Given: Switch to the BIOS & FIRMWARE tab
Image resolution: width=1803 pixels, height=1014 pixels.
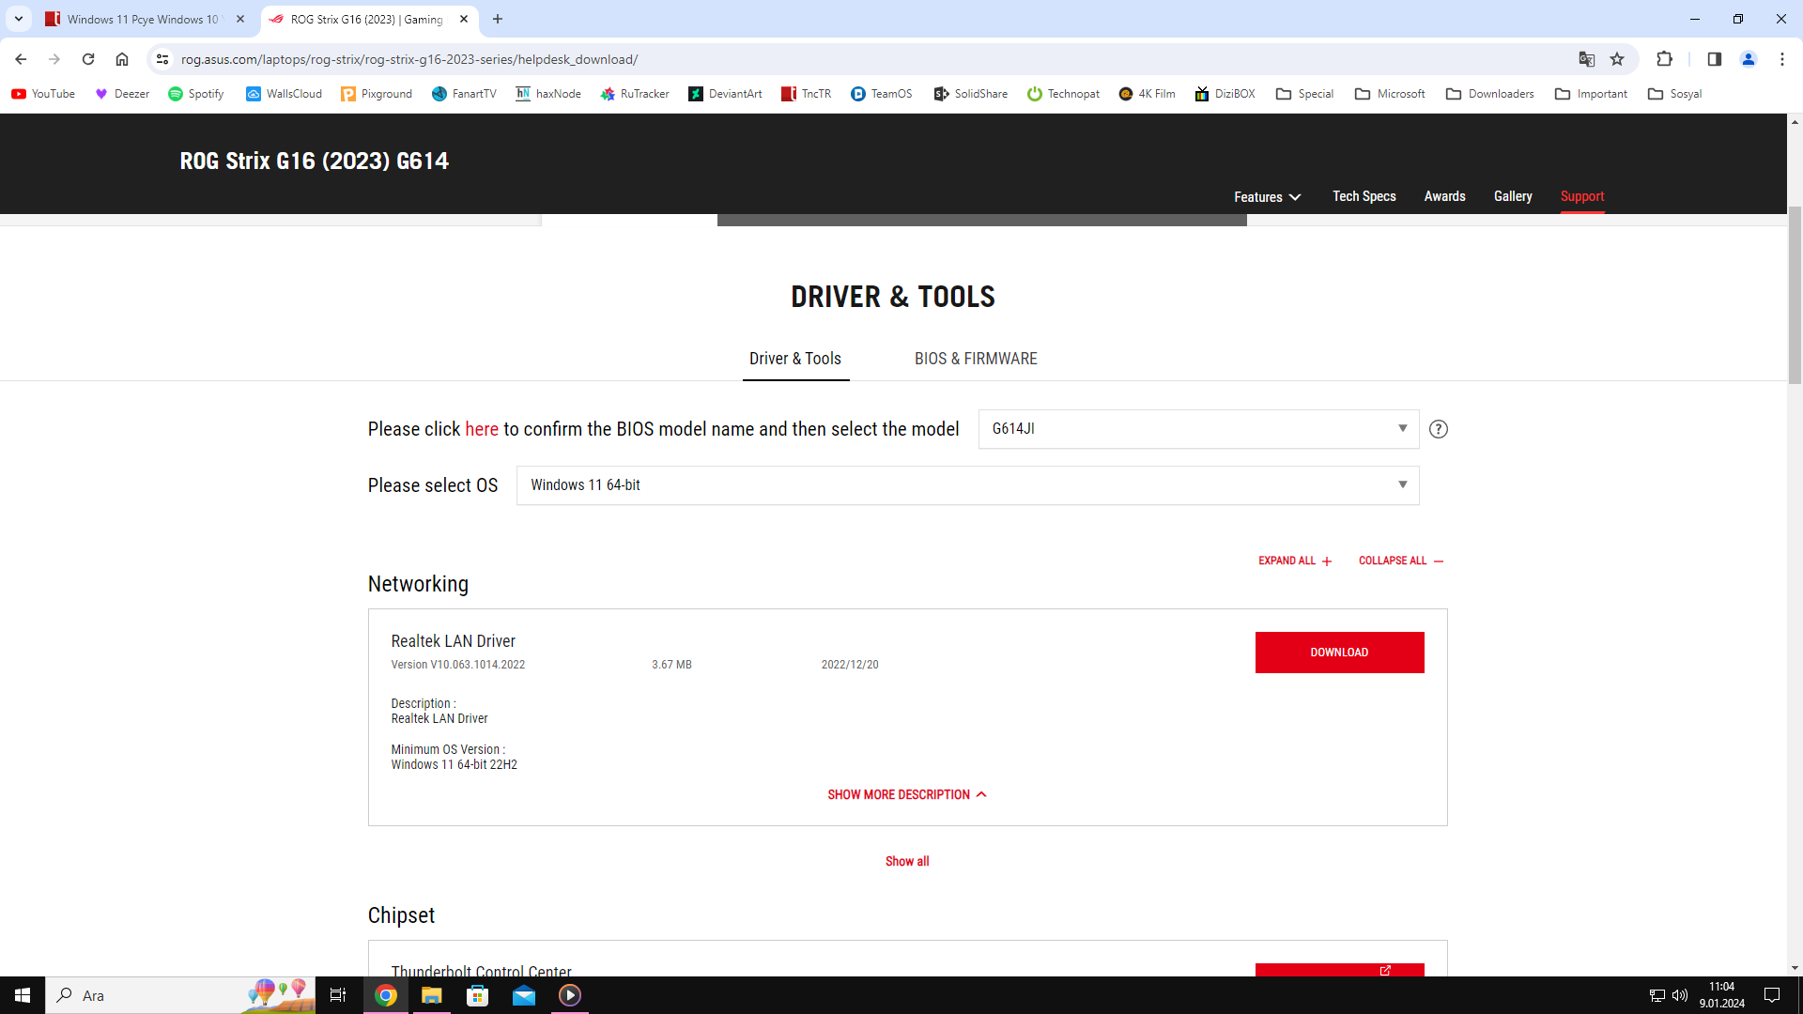Looking at the screenshot, I should coord(976,359).
